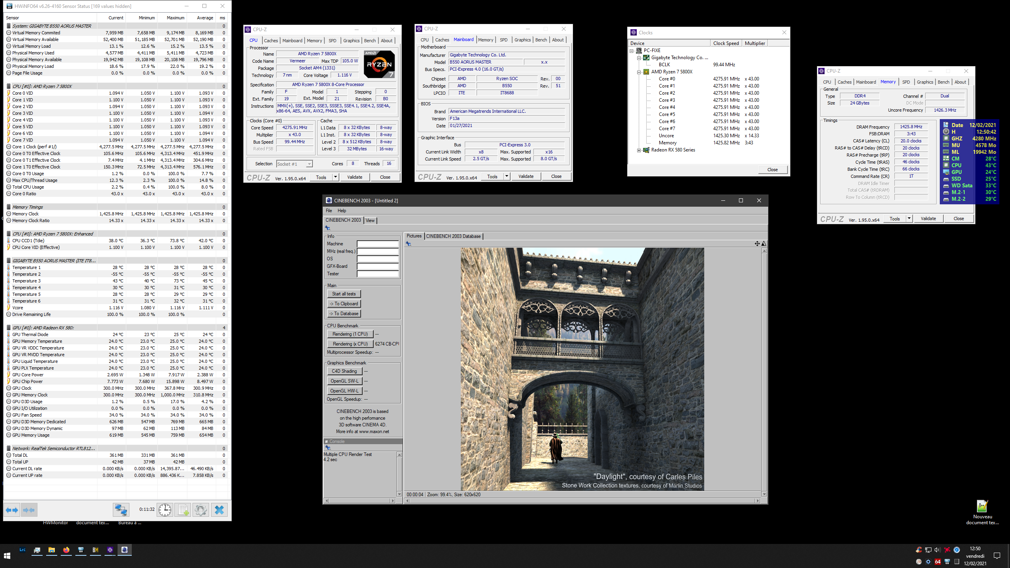This screenshot has width=1010, height=568.
Task: Switch to CINEBENCH 2003 Database tab
Action: pyautogui.click(x=453, y=236)
